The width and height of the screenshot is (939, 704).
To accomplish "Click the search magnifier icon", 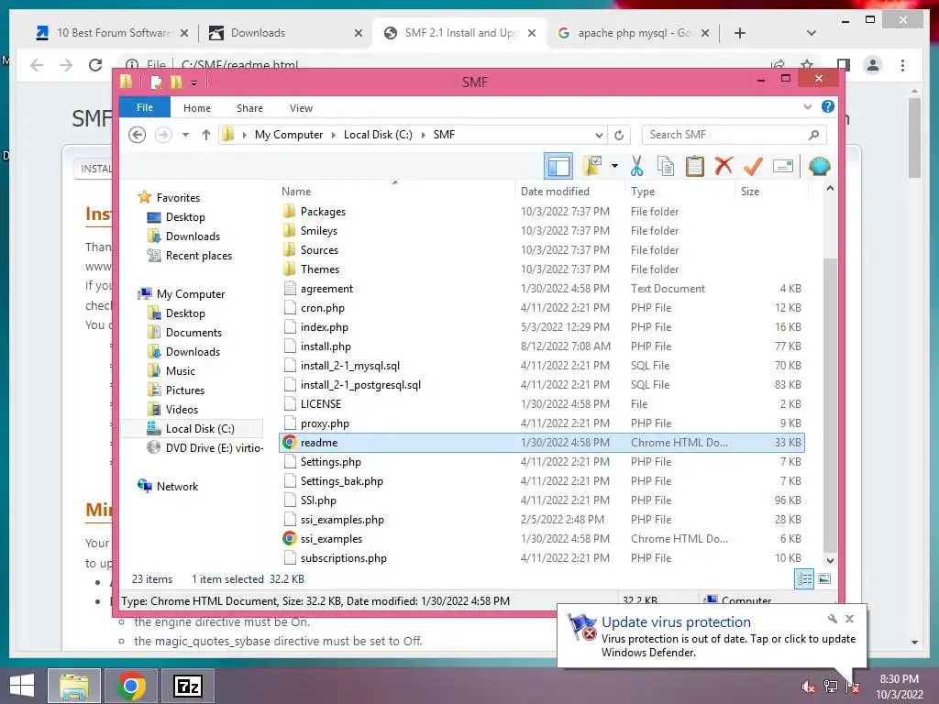I will click(x=813, y=135).
